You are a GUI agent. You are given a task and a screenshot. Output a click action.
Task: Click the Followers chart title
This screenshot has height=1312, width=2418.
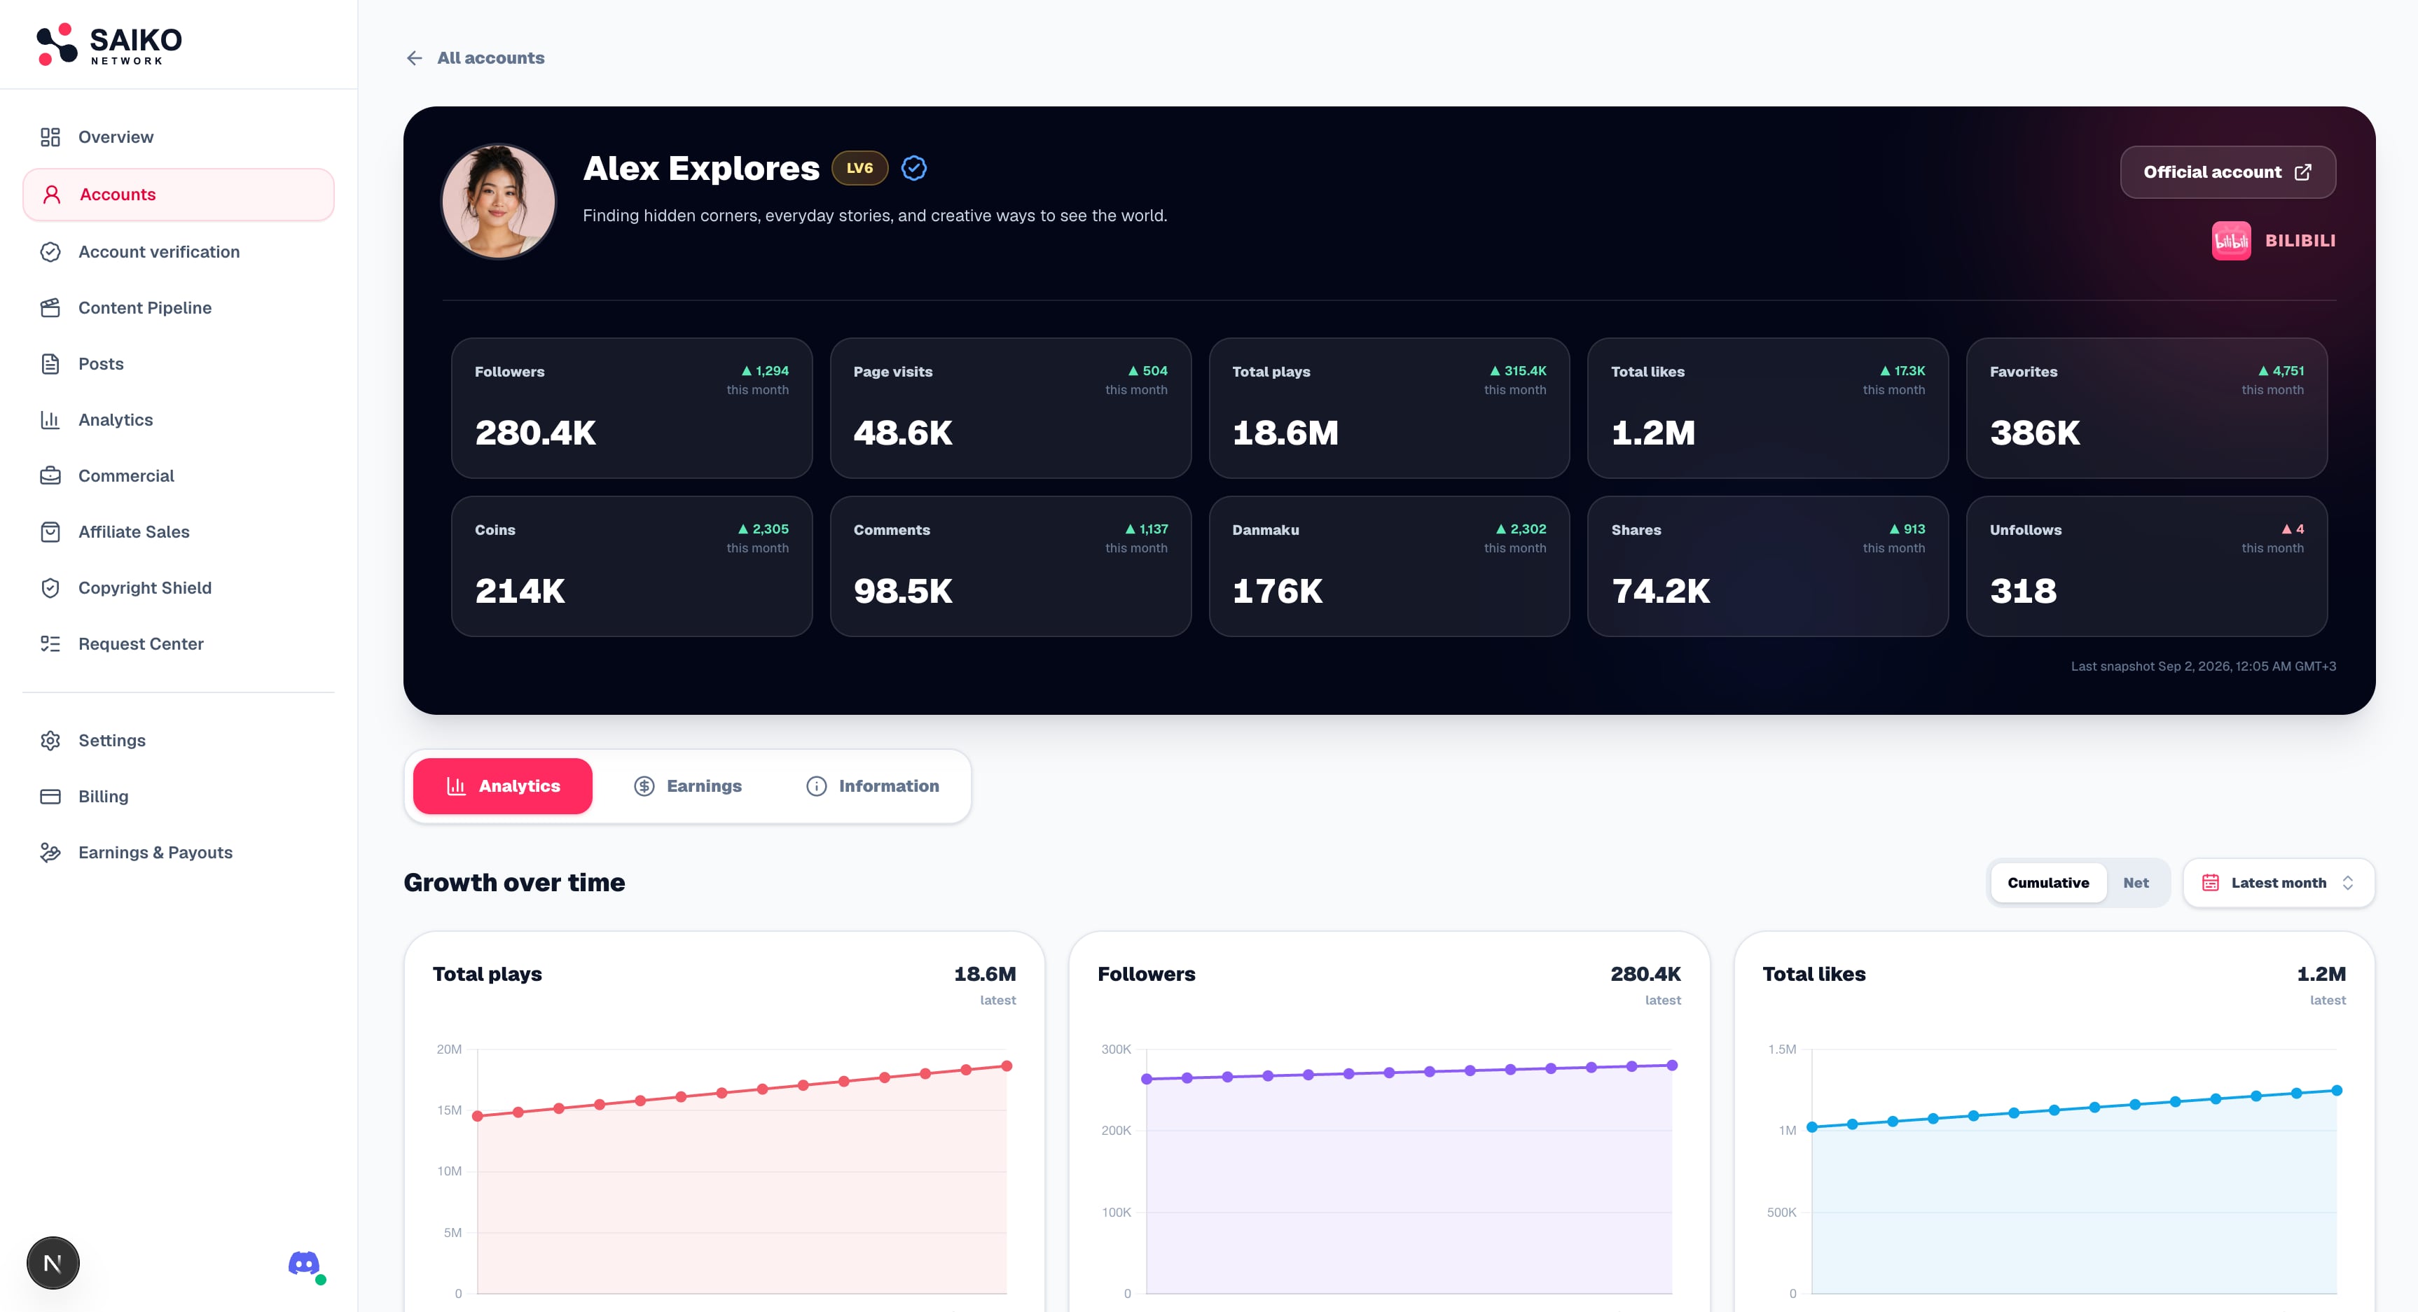[x=1146, y=974]
